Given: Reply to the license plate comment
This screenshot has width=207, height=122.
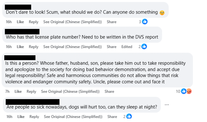Looking at the screenshot, I should pyautogui.click(x=33, y=47).
